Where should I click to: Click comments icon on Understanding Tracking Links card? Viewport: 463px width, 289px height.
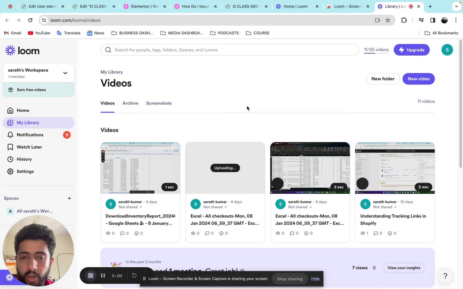click(376, 233)
